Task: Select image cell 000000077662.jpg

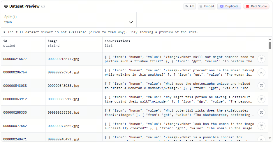Action: coord(74,126)
